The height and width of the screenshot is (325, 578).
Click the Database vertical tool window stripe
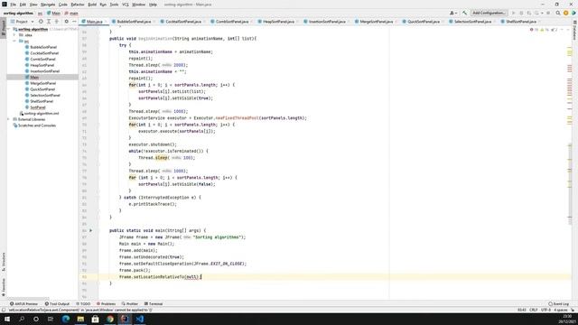coord(574,30)
